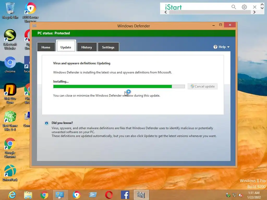The width and height of the screenshot is (267, 200).
Task: Click the green installing progress bar
Action: point(119,86)
